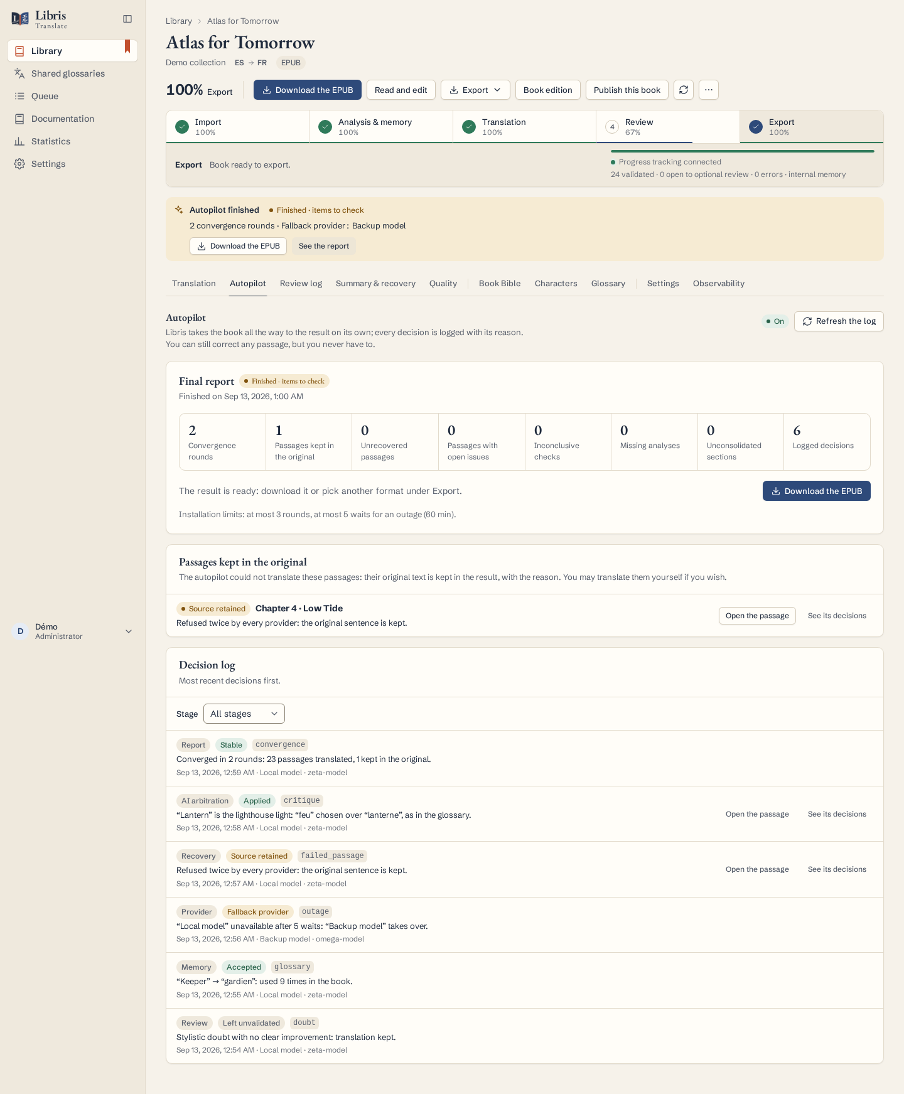The image size is (904, 1094).
Task: Open Statistics from the sidebar
Action: click(x=72, y=141)
